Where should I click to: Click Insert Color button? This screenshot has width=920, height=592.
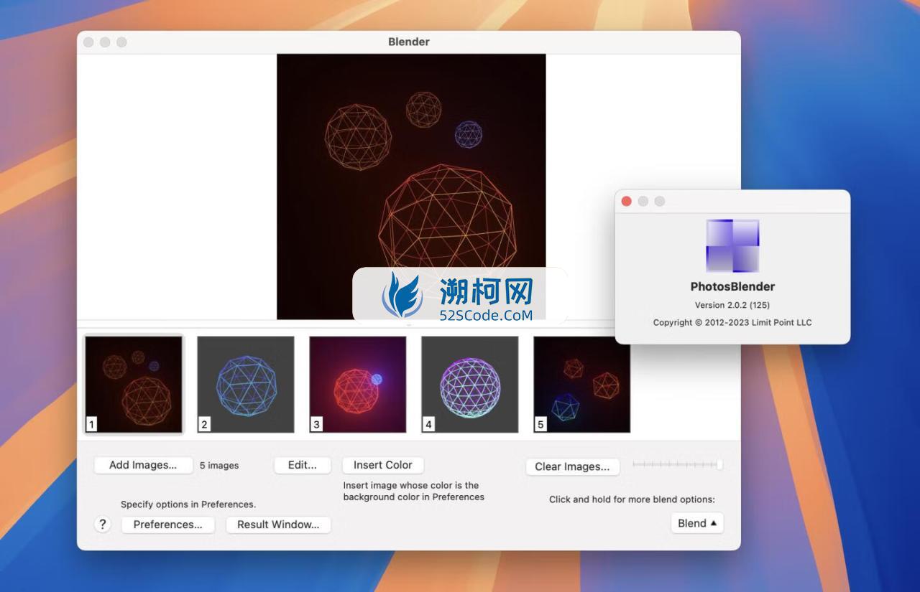pos(383,465)
